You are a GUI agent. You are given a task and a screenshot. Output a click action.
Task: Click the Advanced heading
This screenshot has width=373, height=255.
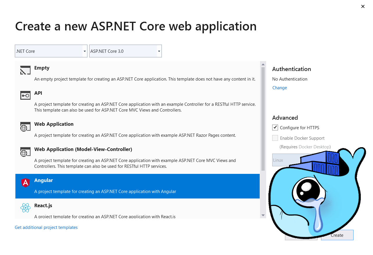(285, 118)
